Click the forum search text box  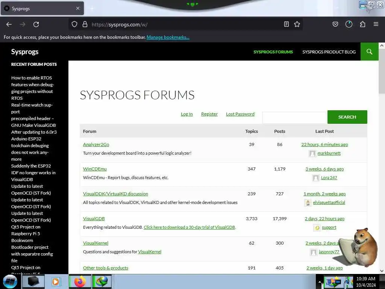pos(294,118)
